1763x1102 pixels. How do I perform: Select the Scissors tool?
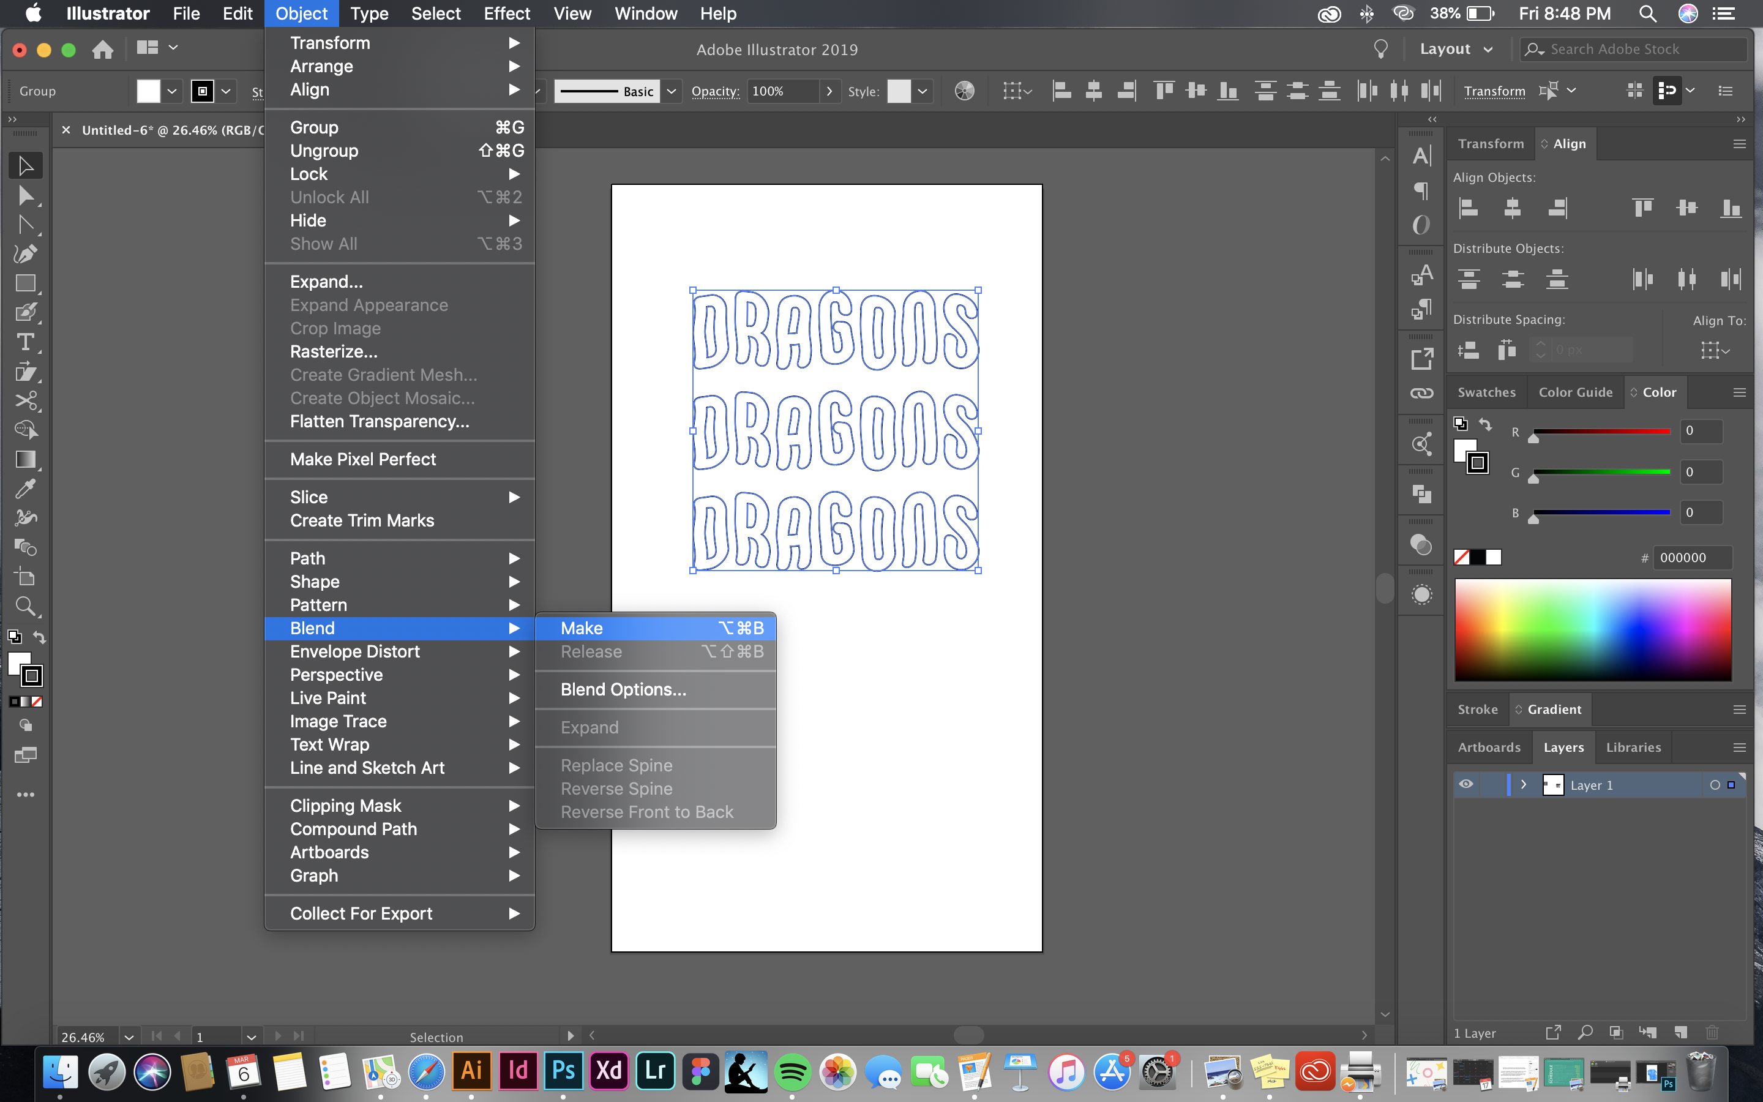click(x=26, y=401)
